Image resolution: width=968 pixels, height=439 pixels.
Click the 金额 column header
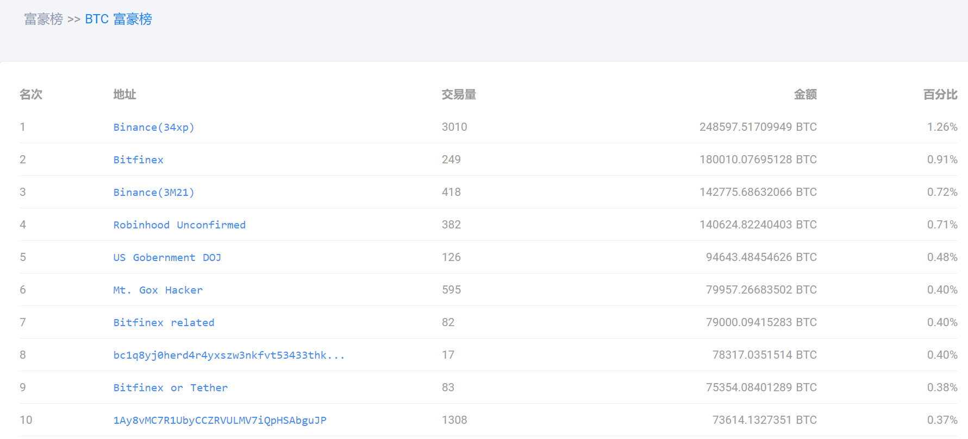tap(805, 94)
